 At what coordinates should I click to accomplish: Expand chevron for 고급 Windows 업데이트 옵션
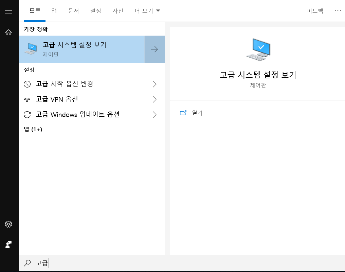click(x=155, y=115)
